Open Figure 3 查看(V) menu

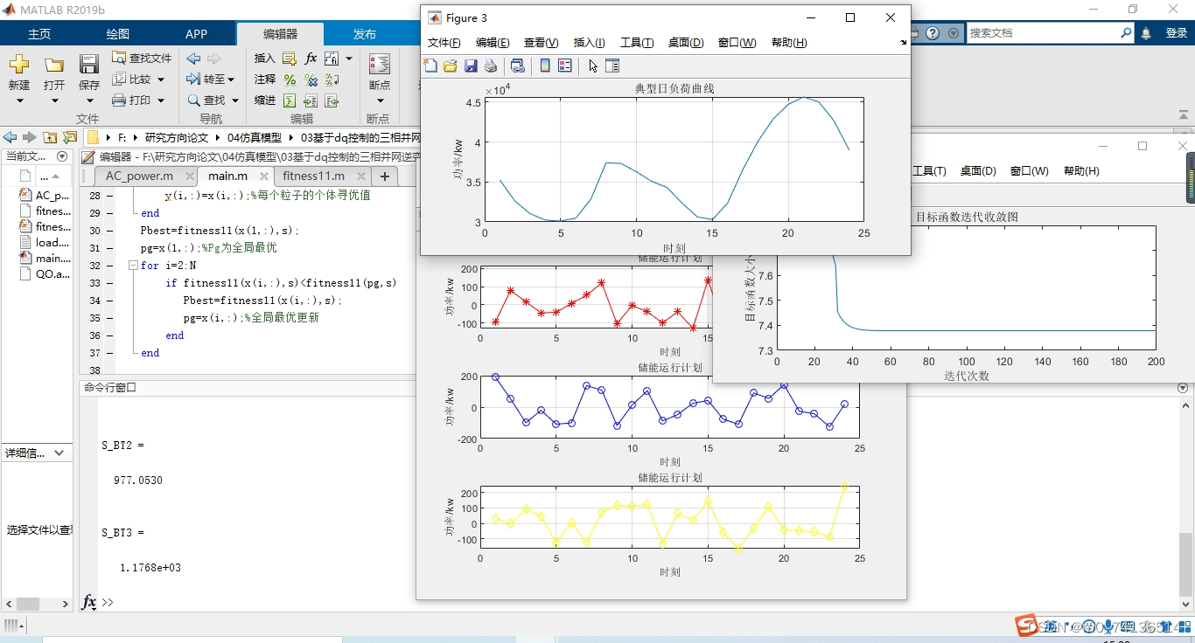point(541,43)
